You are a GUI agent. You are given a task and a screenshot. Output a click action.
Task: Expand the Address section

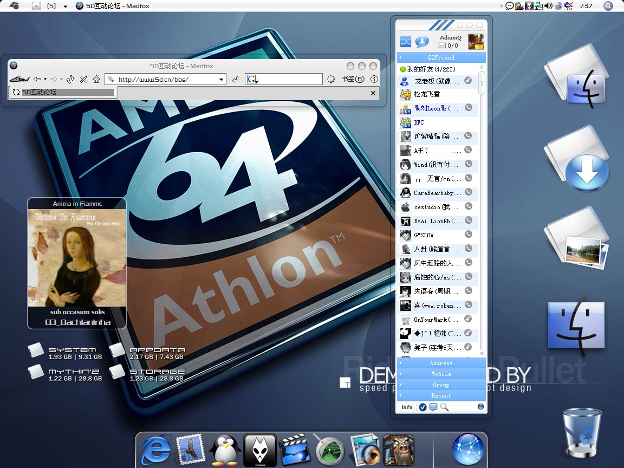[x=441, y=363]
